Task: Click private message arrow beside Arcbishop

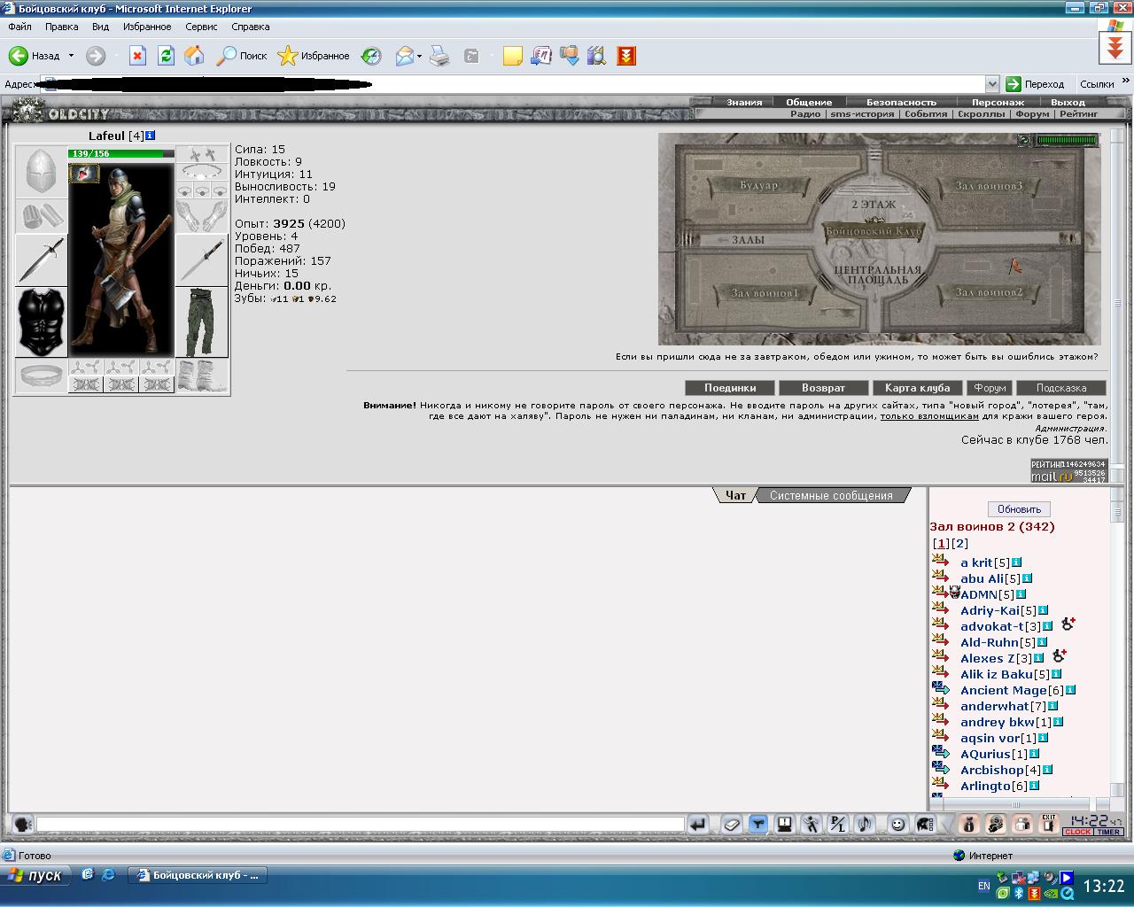Action: pyautogui.click(x=941, y=769)
